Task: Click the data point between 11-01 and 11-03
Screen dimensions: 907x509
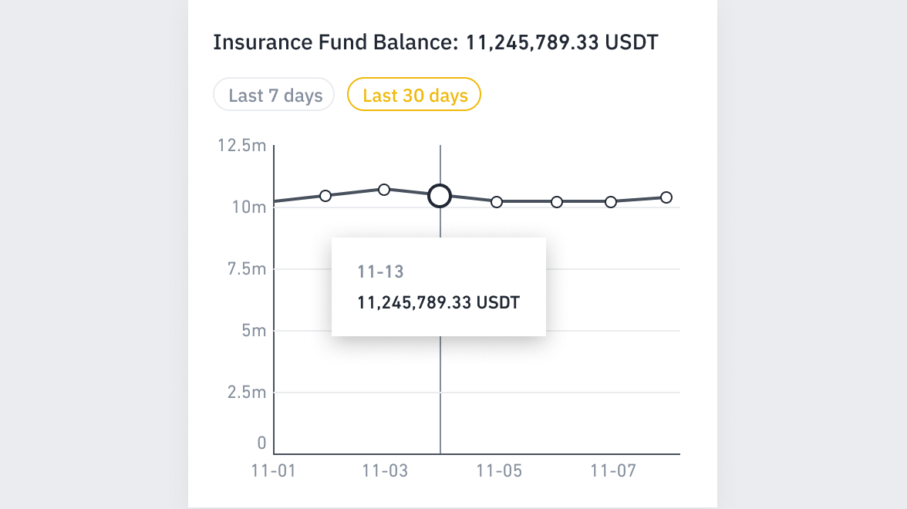Action: [x=325, y=195]
